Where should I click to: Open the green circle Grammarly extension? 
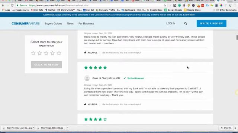pos(179,6)
